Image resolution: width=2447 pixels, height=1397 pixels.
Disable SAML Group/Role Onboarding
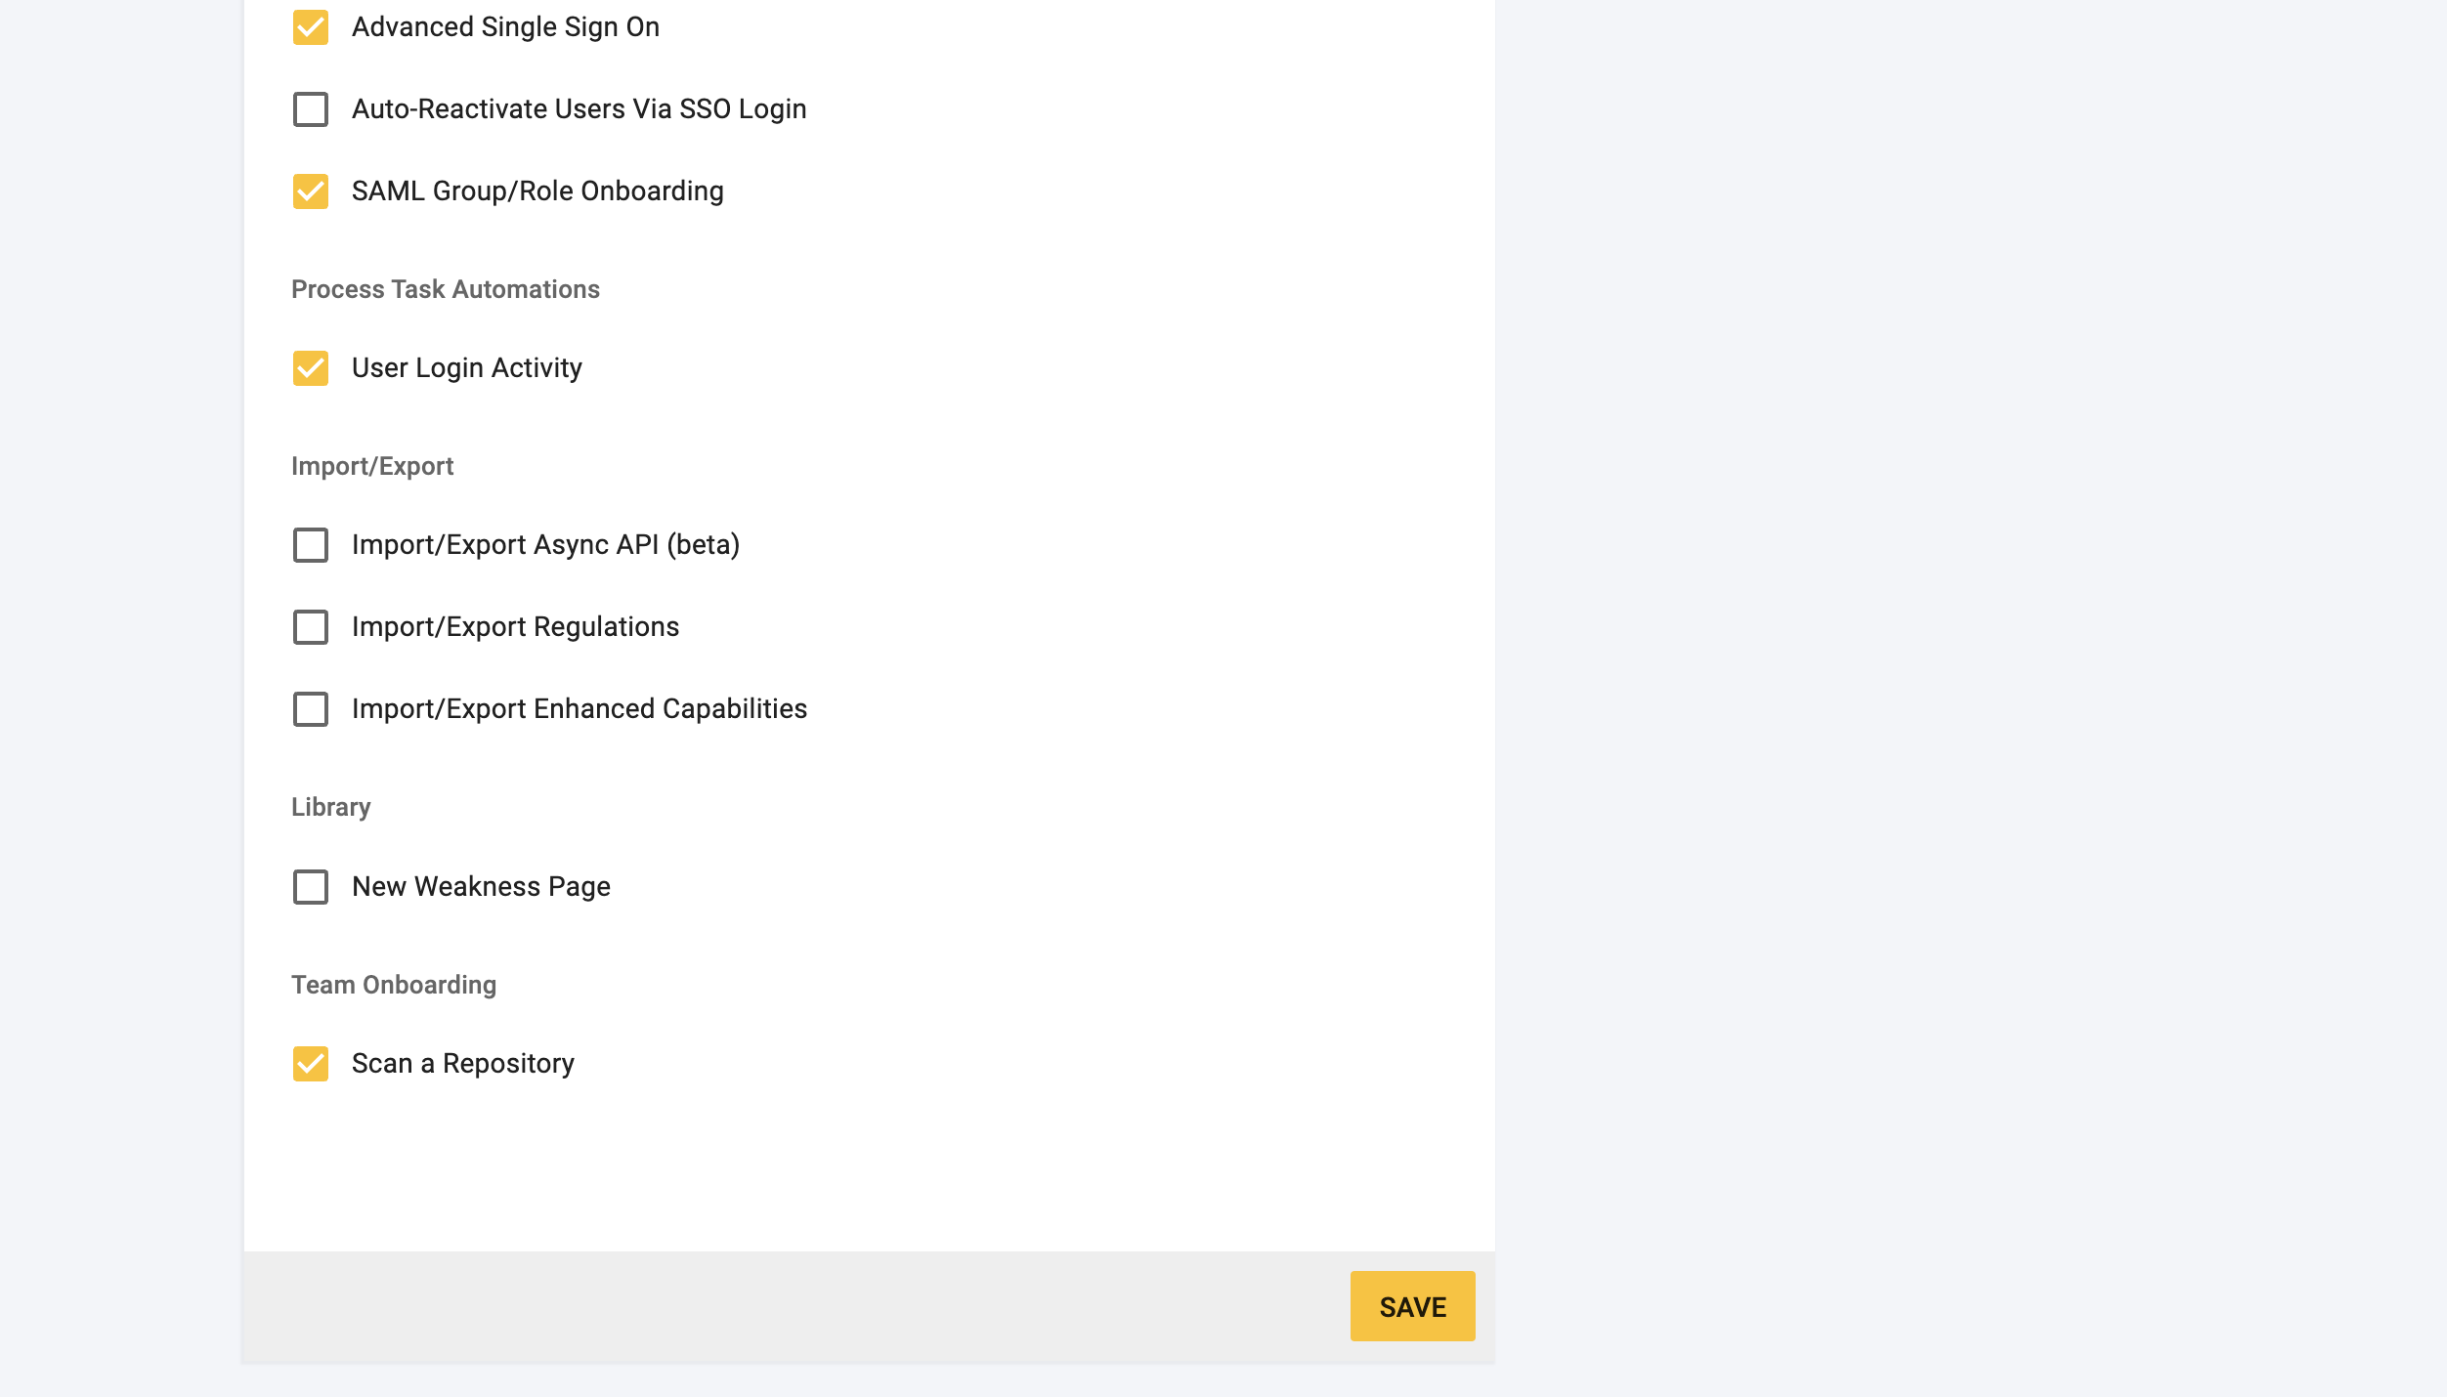tap(311, 191)
